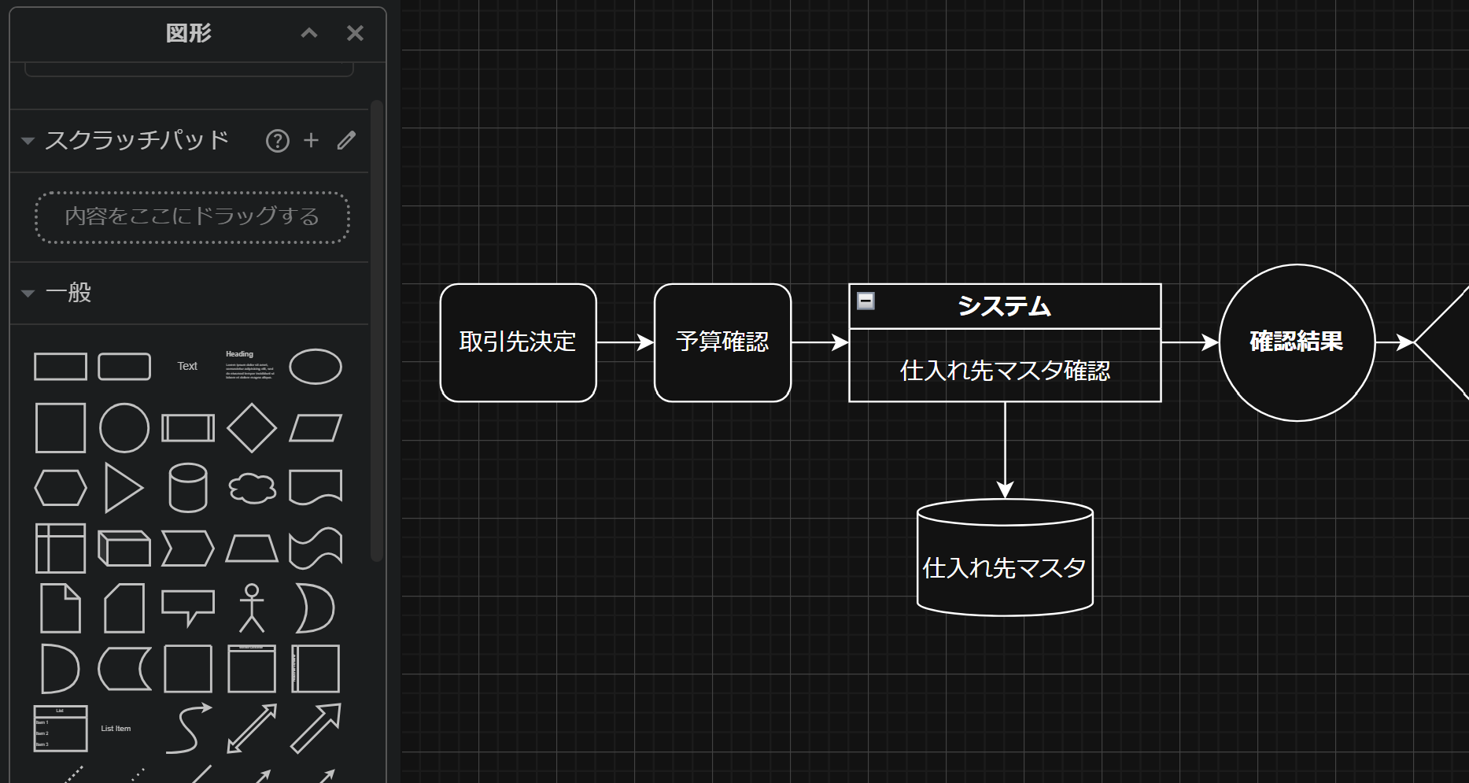The width and height of the screenshot is (1469, 783).
Task: Select the Card shape with cut corner
Action: coord(124,608)
